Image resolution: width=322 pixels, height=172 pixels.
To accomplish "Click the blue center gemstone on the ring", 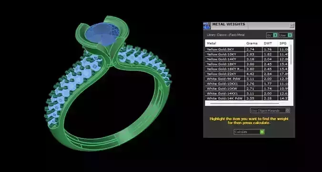I will pos(102,34).
